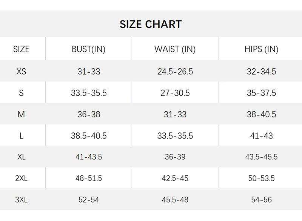
Task: Click the SIZE column header
Action: [x=21, y=49]
